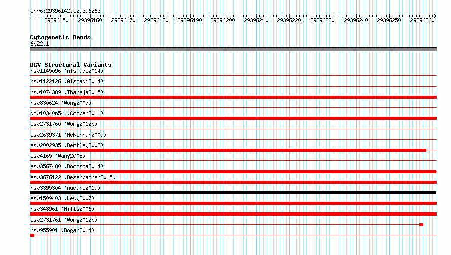The width and height of the screenshot is (451, 255).
Task: Click ruler position 29396240
Action: 356,20
